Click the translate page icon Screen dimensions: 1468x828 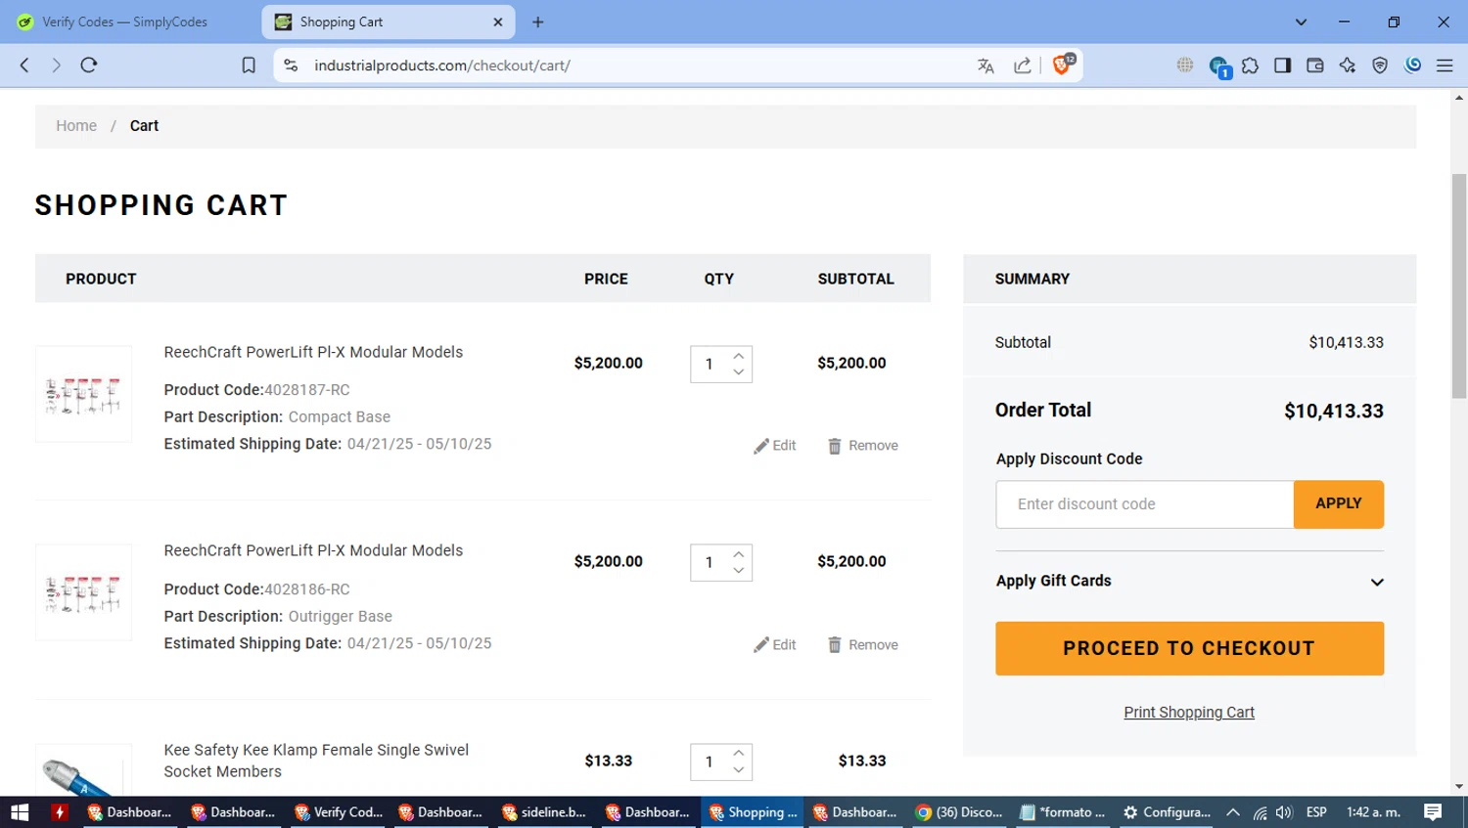(x=986, y=65)
